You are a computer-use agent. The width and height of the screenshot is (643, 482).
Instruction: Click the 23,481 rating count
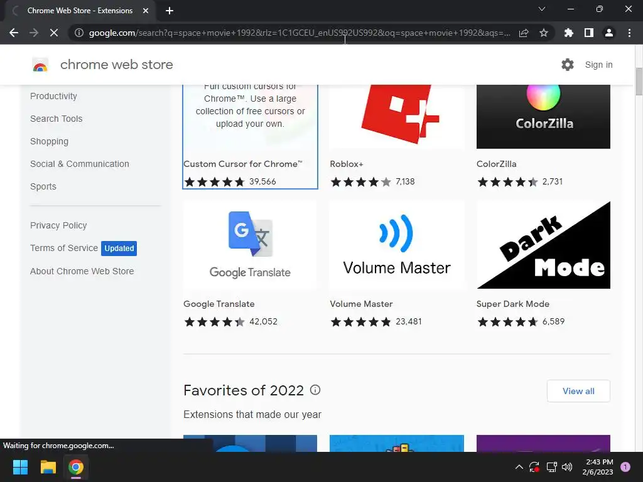coord(408,322)
